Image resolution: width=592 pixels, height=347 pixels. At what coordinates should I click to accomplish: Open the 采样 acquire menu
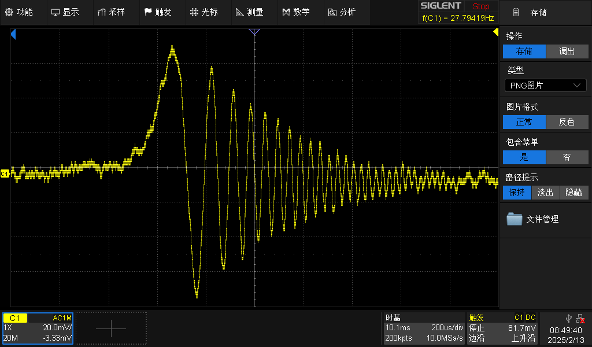111,12
